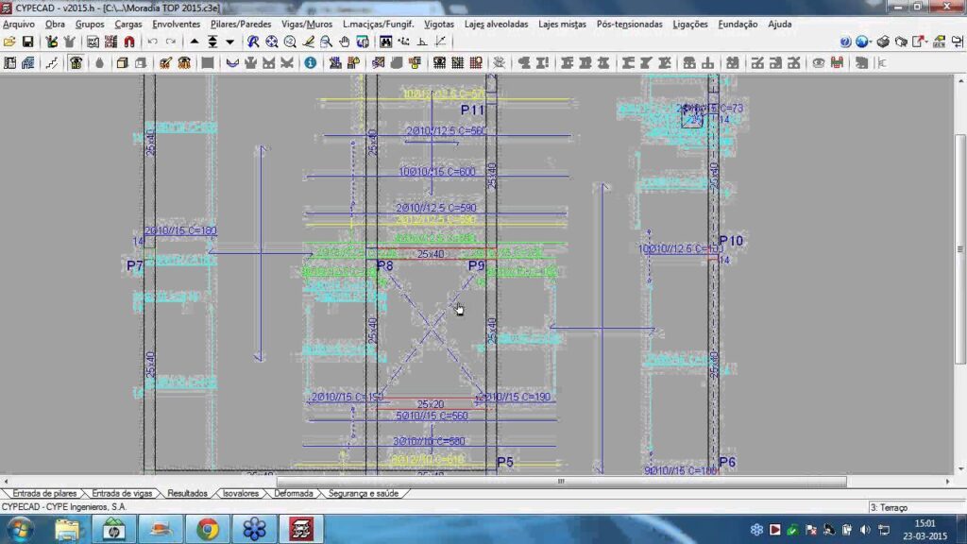The height and width of the screenshot is (544, 967).
Task: Click the Save floppy disk icon
Action: point(27,42)
